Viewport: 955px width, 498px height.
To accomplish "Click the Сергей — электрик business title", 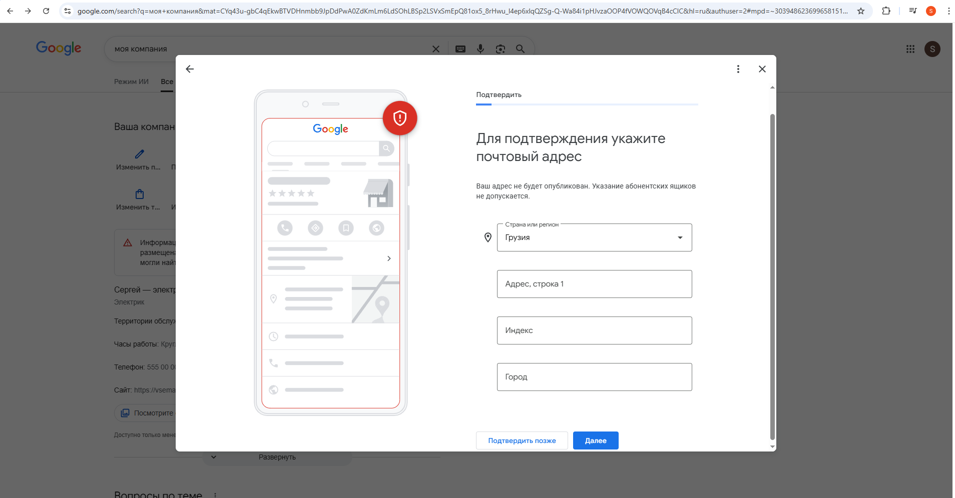I will (x=145, y=289).
